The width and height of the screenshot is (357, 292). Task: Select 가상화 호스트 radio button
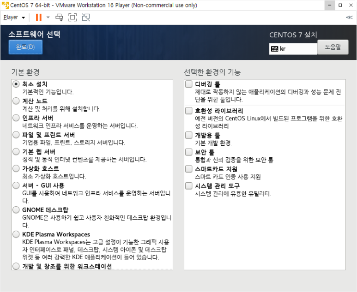[x=16, y=168]
